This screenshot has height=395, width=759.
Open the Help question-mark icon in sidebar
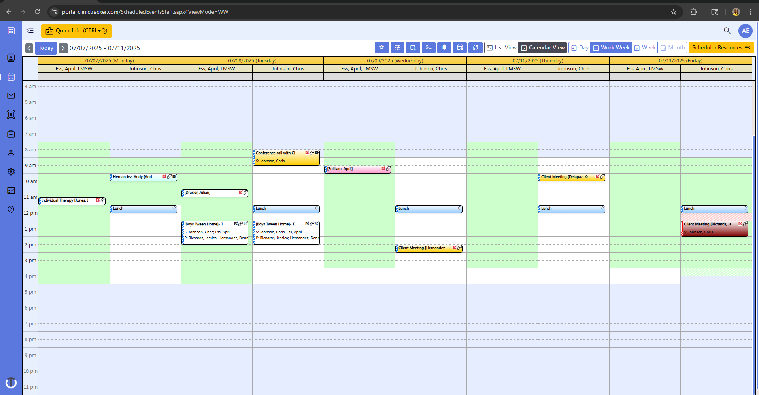tap(11, 209)
